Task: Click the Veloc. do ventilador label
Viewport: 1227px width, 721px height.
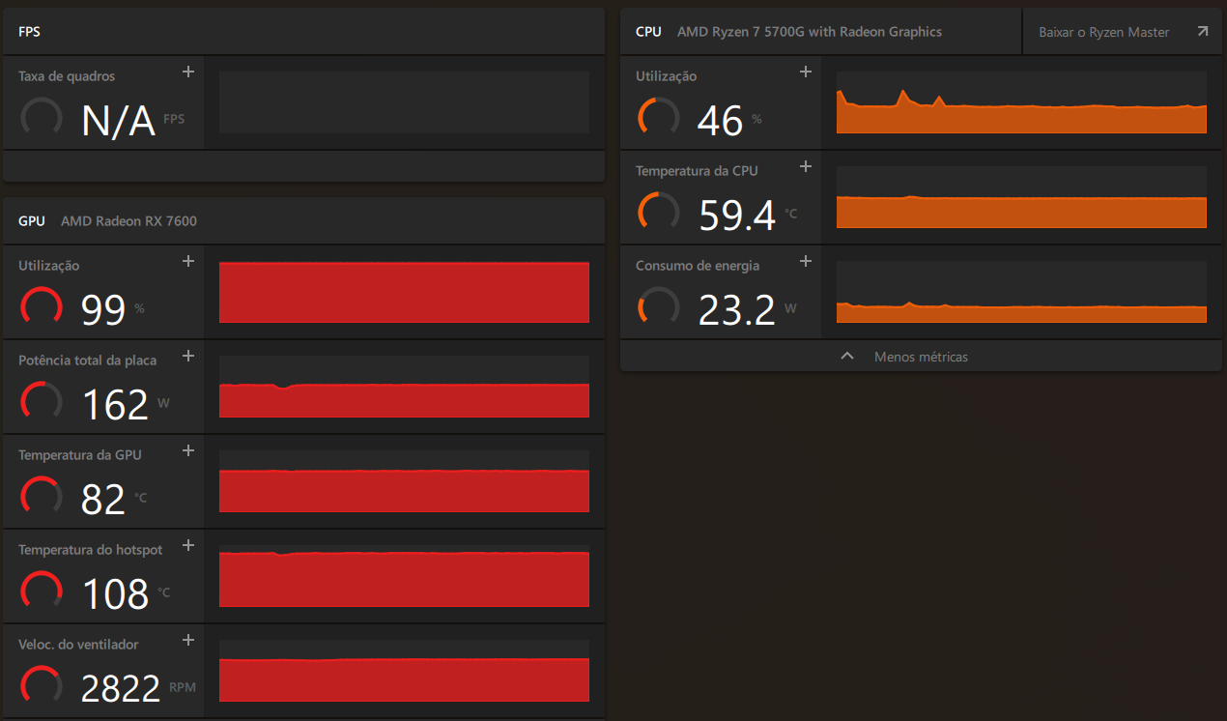Action: (78, 645)
